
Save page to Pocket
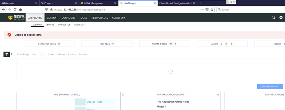207,9
